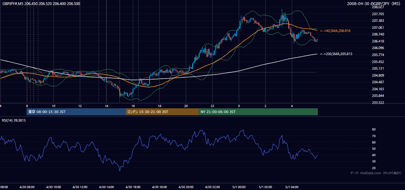Viewport: 405px width, 190px height.
Task: Click price axis label 206.096
Action: coord(377,48)
